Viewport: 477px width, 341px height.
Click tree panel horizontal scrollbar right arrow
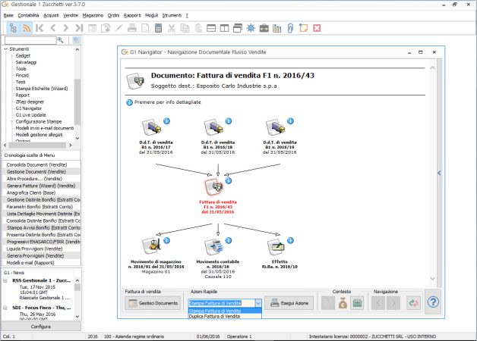click(71, 145)
